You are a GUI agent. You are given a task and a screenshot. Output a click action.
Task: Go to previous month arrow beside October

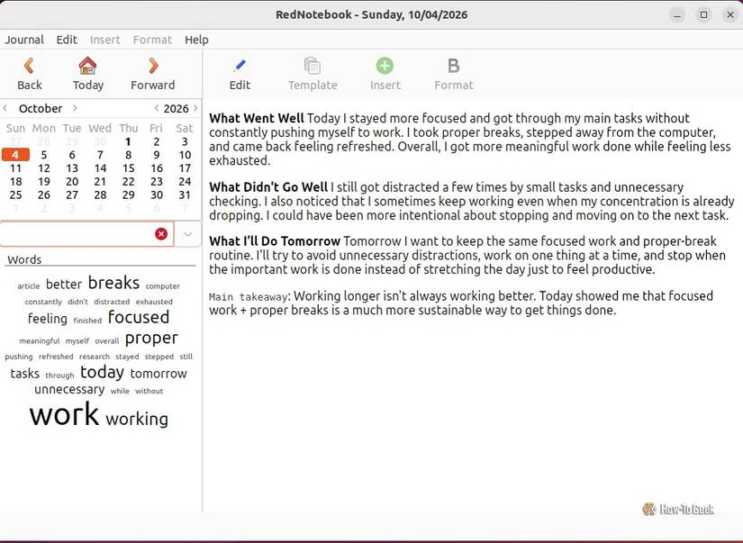point(5,108)
